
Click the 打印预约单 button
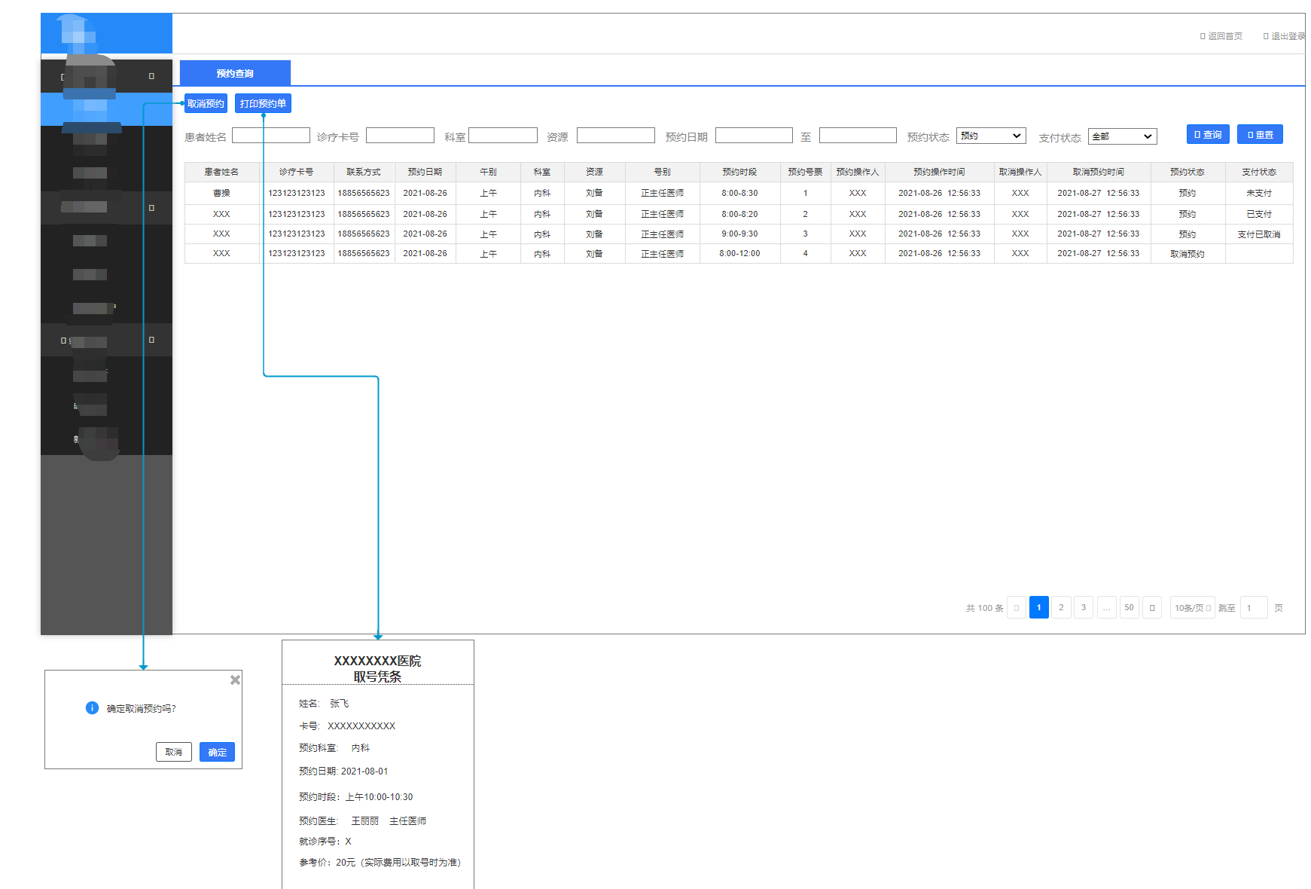coord(263,104)
